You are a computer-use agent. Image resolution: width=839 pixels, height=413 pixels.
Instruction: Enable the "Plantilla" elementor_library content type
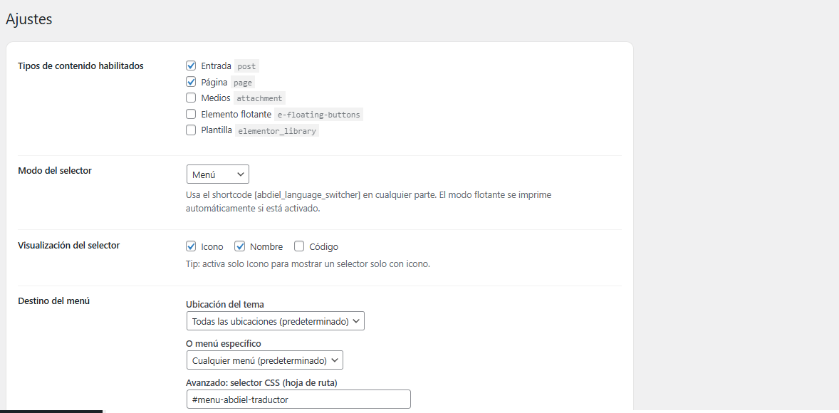(191, 130)
